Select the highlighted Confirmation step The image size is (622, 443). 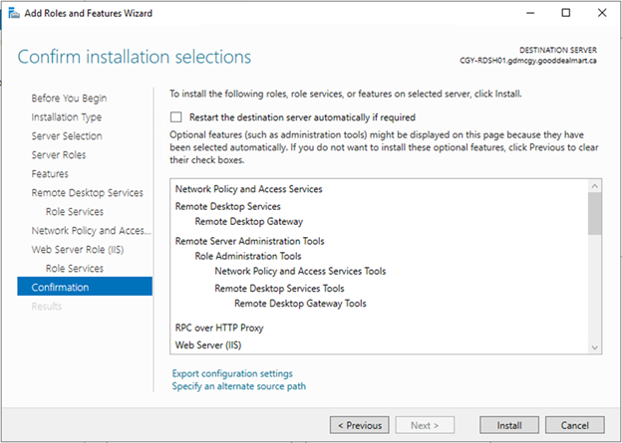[x=85, y=287]
